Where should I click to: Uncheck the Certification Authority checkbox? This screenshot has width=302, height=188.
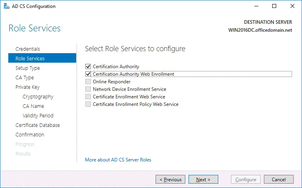[x=88, y=67]
